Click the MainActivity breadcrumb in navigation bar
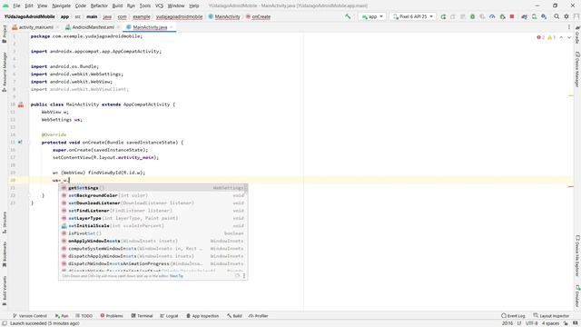The image size is (581, 327). click(x=224, y=16)
